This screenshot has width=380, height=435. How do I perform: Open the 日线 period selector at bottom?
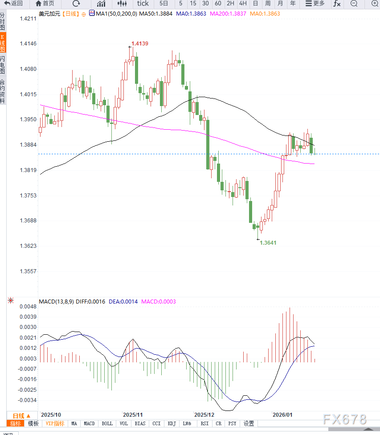pos(21,415)
